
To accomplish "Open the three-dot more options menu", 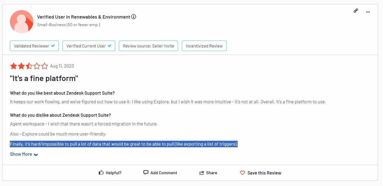I will point(368,12).
